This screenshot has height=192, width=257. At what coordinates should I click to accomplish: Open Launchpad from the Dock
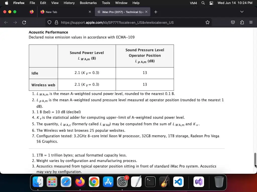click(52, 182)
